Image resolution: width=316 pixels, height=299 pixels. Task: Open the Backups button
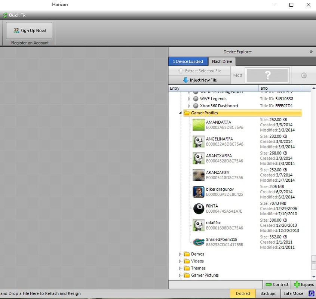click(x=268, y=293)
